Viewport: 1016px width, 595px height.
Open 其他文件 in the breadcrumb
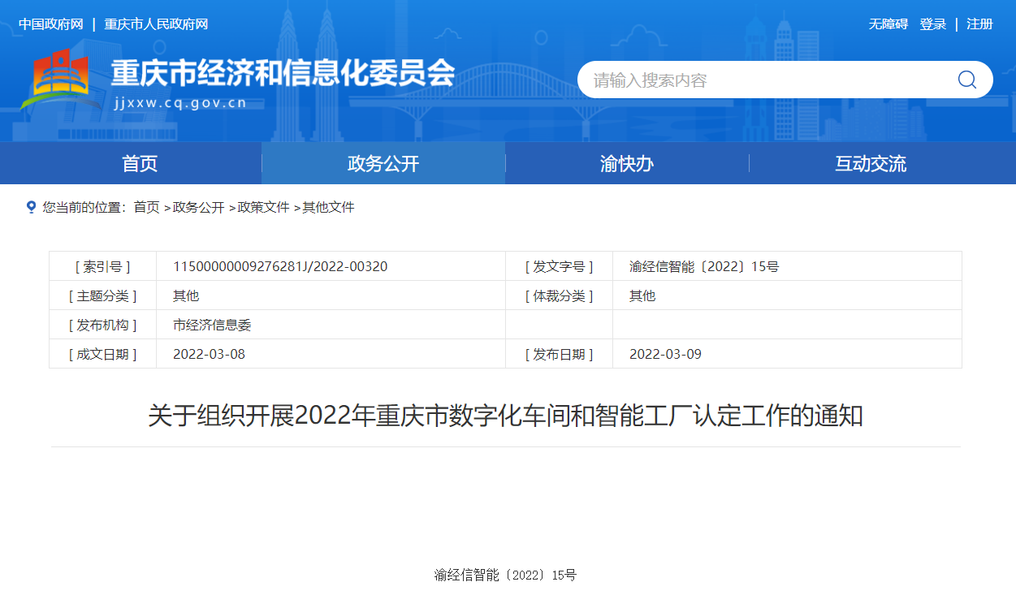click(x=328, y=207)
